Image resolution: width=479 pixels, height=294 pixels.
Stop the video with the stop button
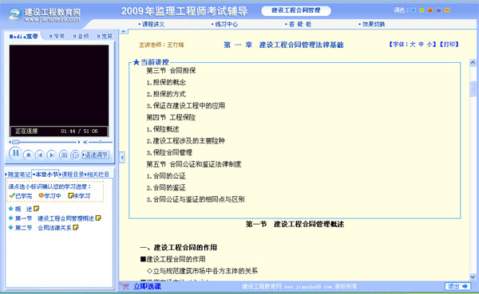pyautogui.click(x=28, y=155)
